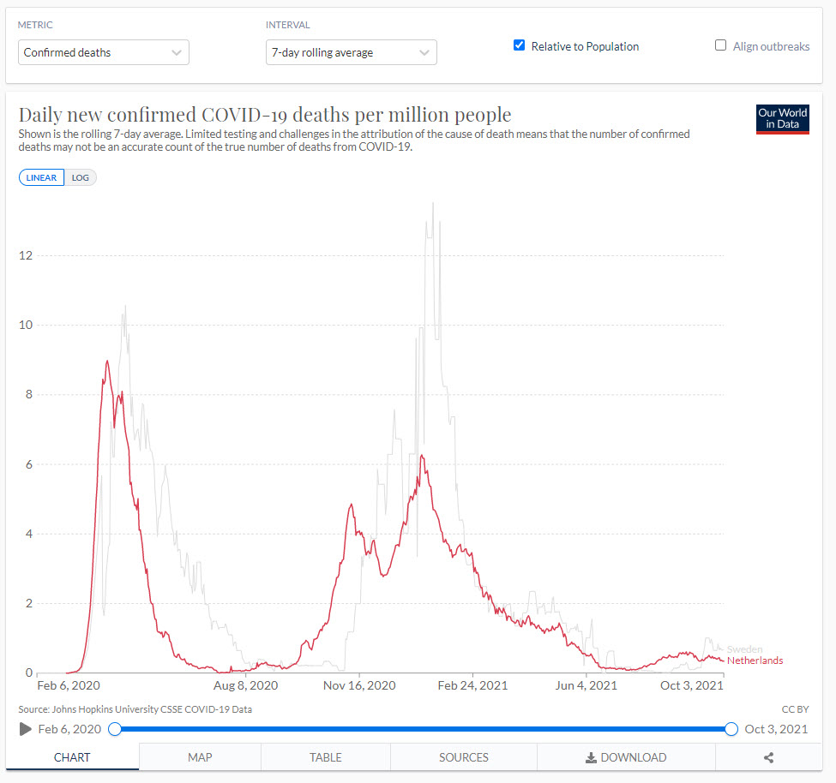Click the timeline start date Feb 6, 2020

pyautogui.click(x=69, y=729)
